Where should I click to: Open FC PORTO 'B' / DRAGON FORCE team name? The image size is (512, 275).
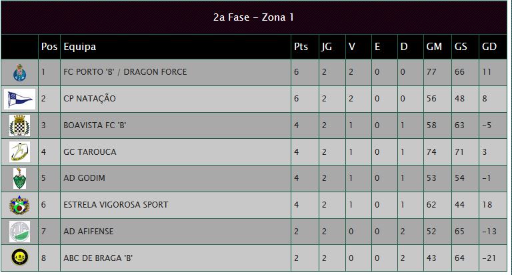pos(125,72)
